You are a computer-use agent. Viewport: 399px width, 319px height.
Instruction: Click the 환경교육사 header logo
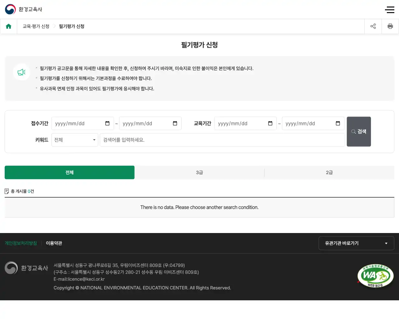click(23, 9)
